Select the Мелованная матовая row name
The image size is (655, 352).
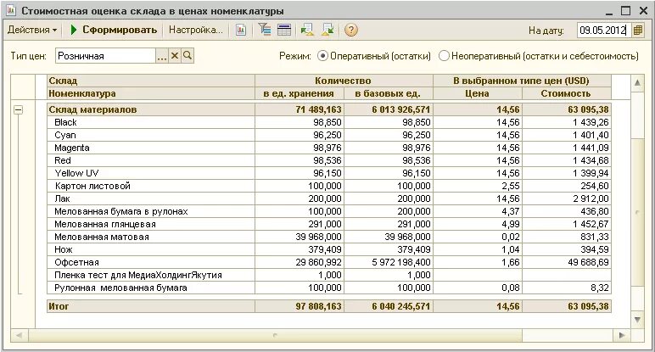tap(102, 237)
